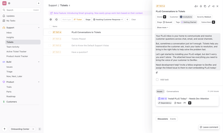Click the bell notification icon in ticket panel
223x133 pixels.
(201, 6)
